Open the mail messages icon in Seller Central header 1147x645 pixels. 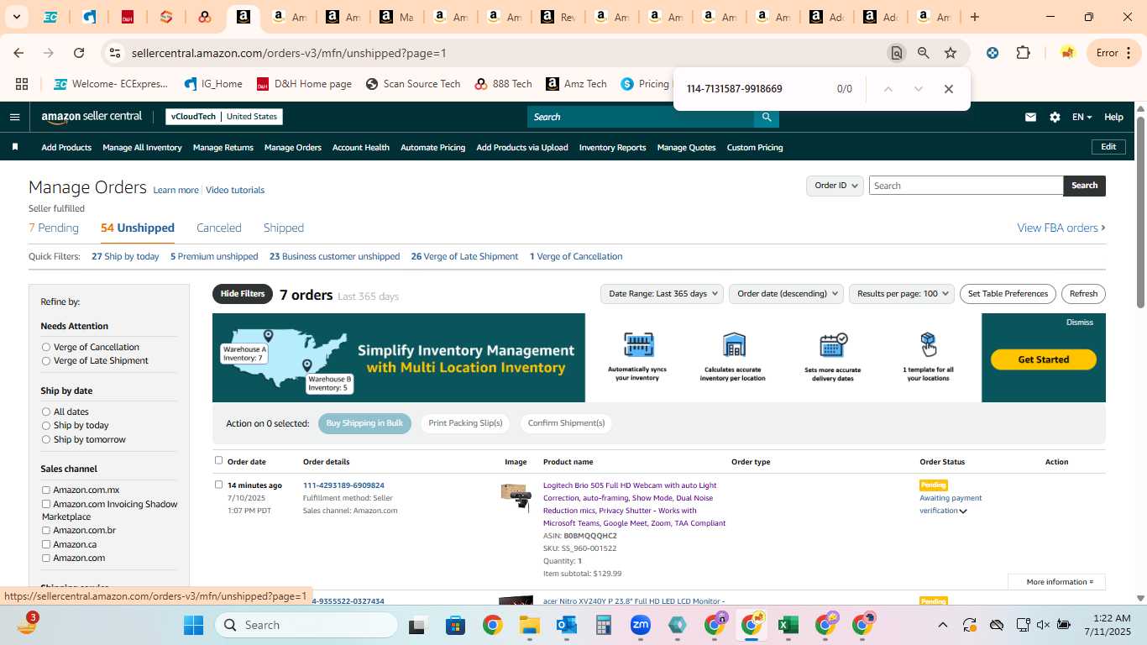pyautogui.click(x=1030, y=117)
